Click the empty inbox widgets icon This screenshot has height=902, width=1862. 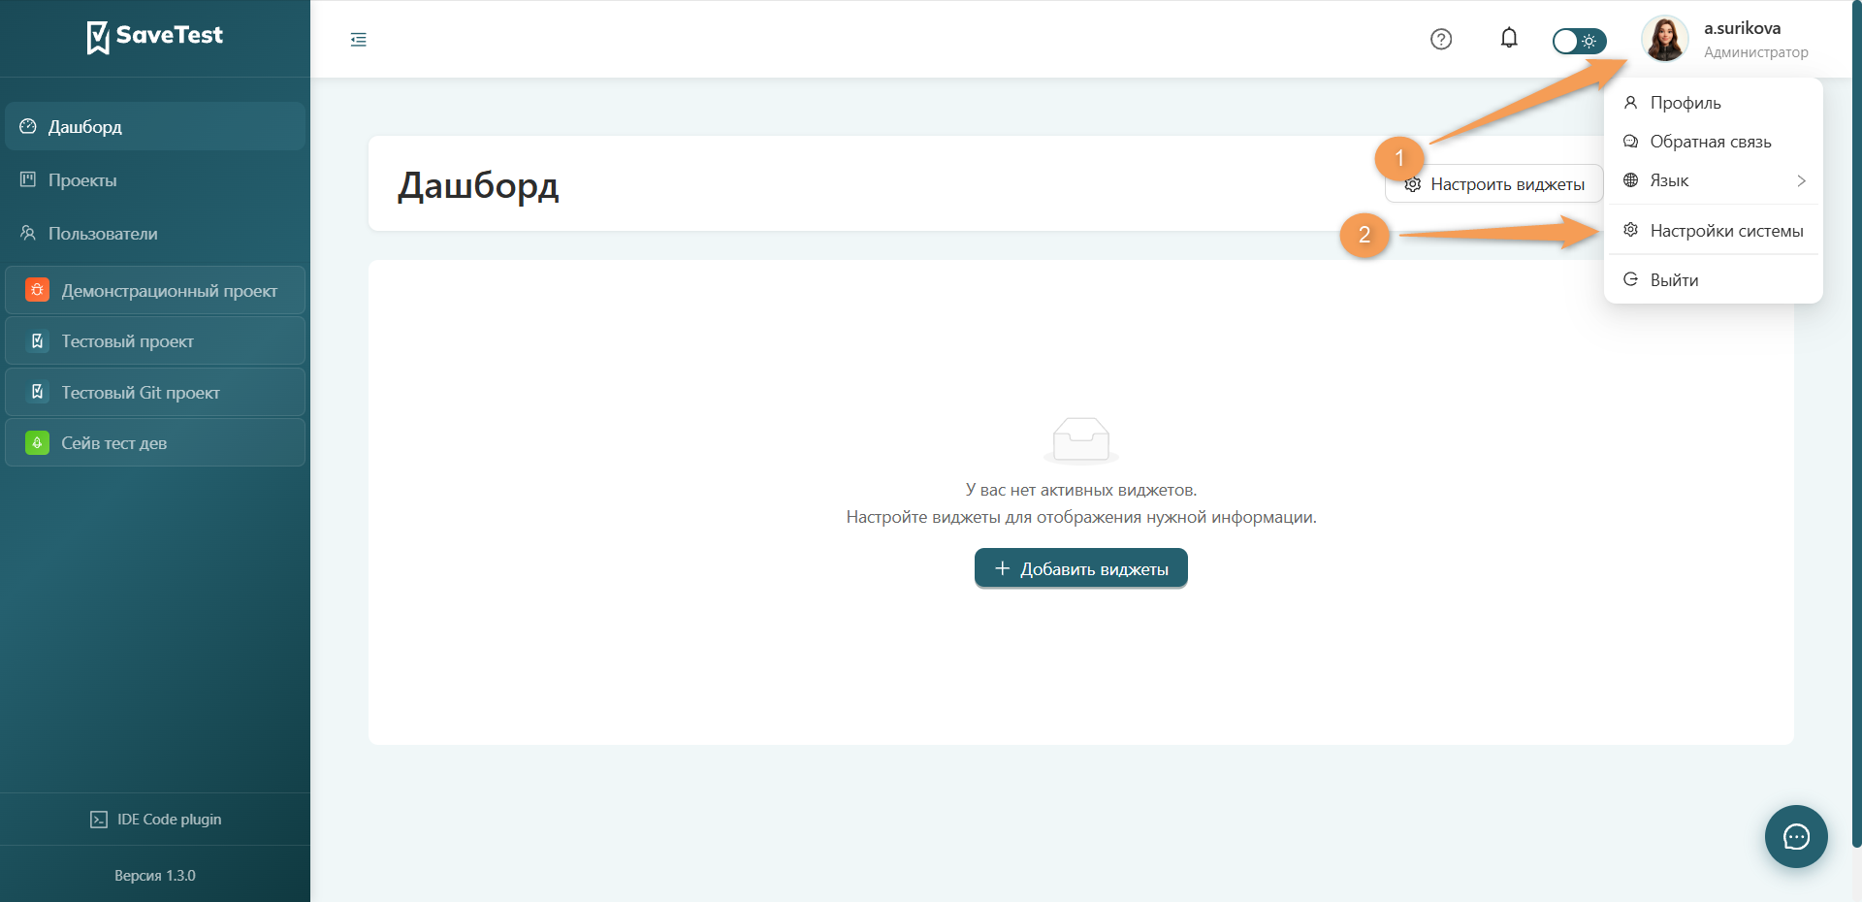pos(1081,440)
